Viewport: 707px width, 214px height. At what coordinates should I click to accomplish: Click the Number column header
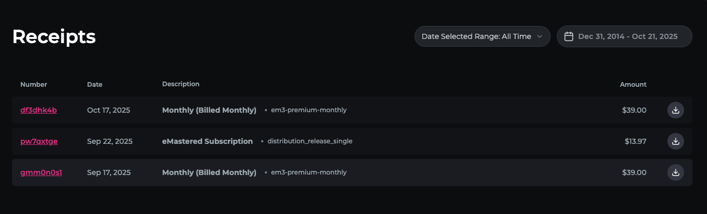click(33, 84)
